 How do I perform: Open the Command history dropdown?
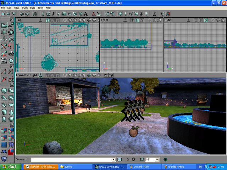[113, 160]
